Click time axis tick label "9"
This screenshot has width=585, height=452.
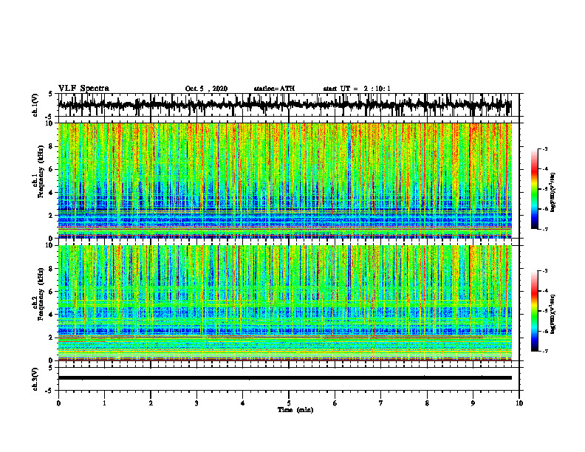pyautogui.click(x=473, y=403)
